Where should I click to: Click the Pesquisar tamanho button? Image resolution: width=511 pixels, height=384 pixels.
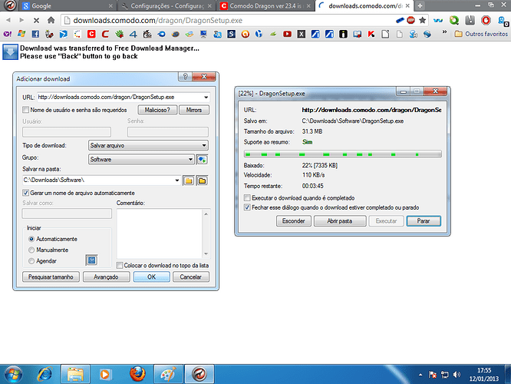point(51,277)
